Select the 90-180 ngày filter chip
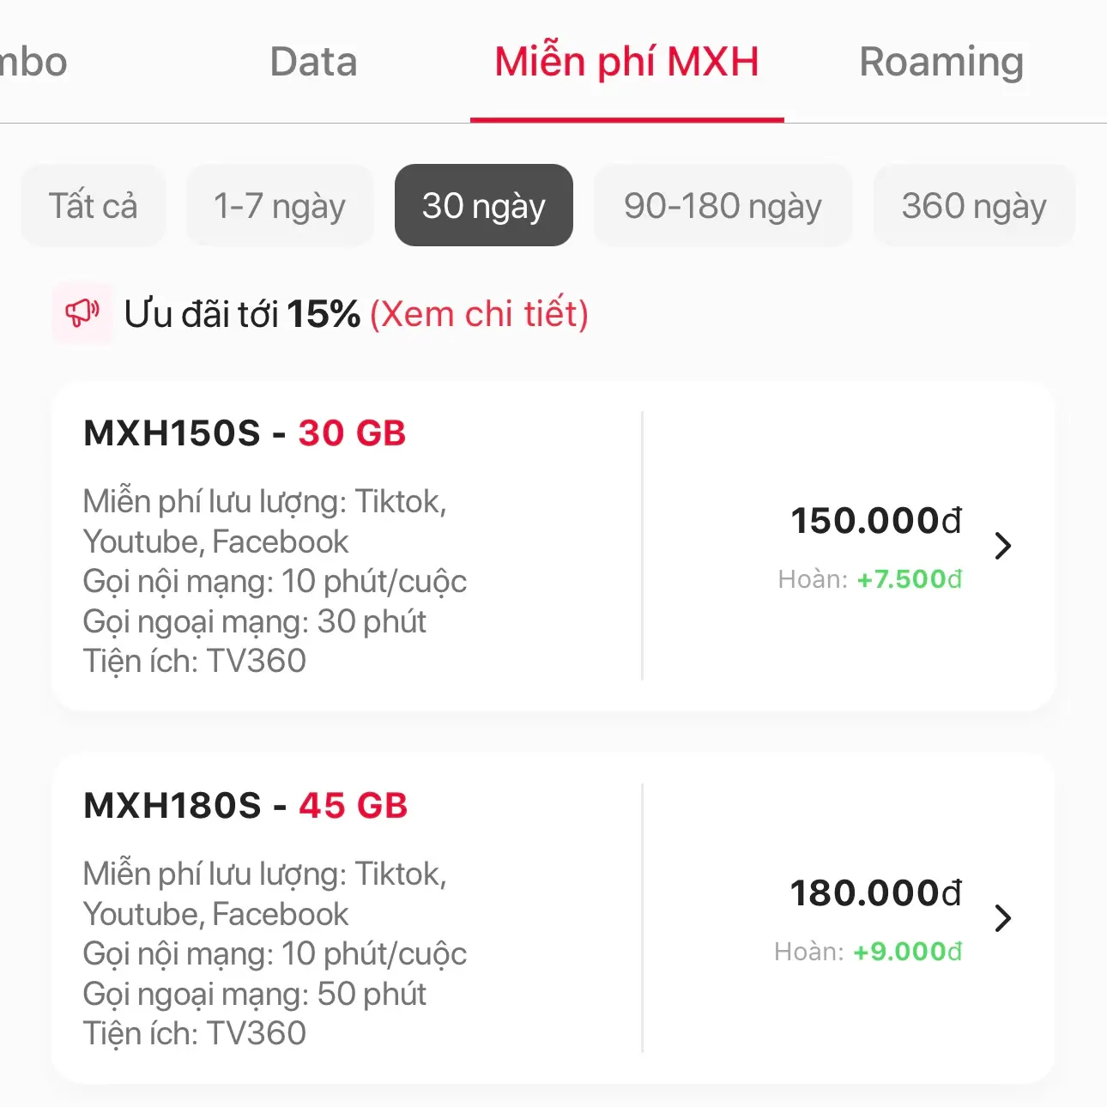 point(723,205)
